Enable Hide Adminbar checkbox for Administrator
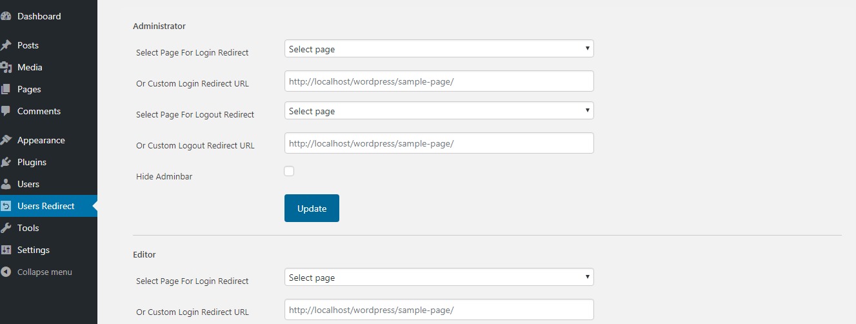The height and width of the screenshot is (324, 856). (289, 171)
